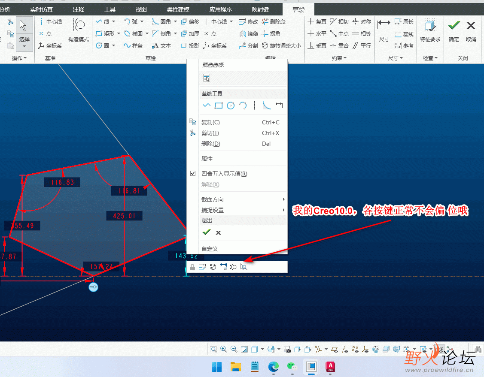The image size is (484, 377).
Task: Open the 截面方向 submenu
Action: 243,199
